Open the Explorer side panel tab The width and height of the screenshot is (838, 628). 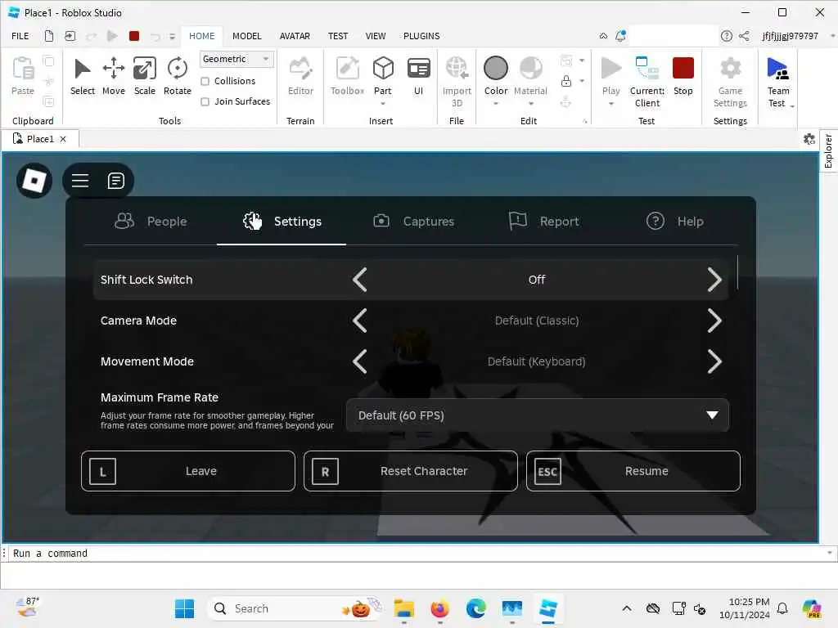(828, 151)
